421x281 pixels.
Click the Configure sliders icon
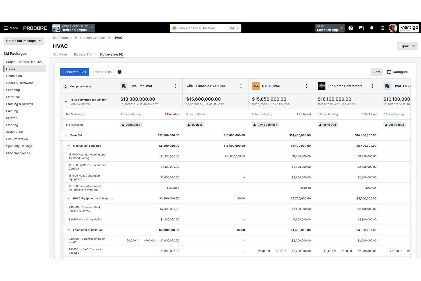[389, 72]
